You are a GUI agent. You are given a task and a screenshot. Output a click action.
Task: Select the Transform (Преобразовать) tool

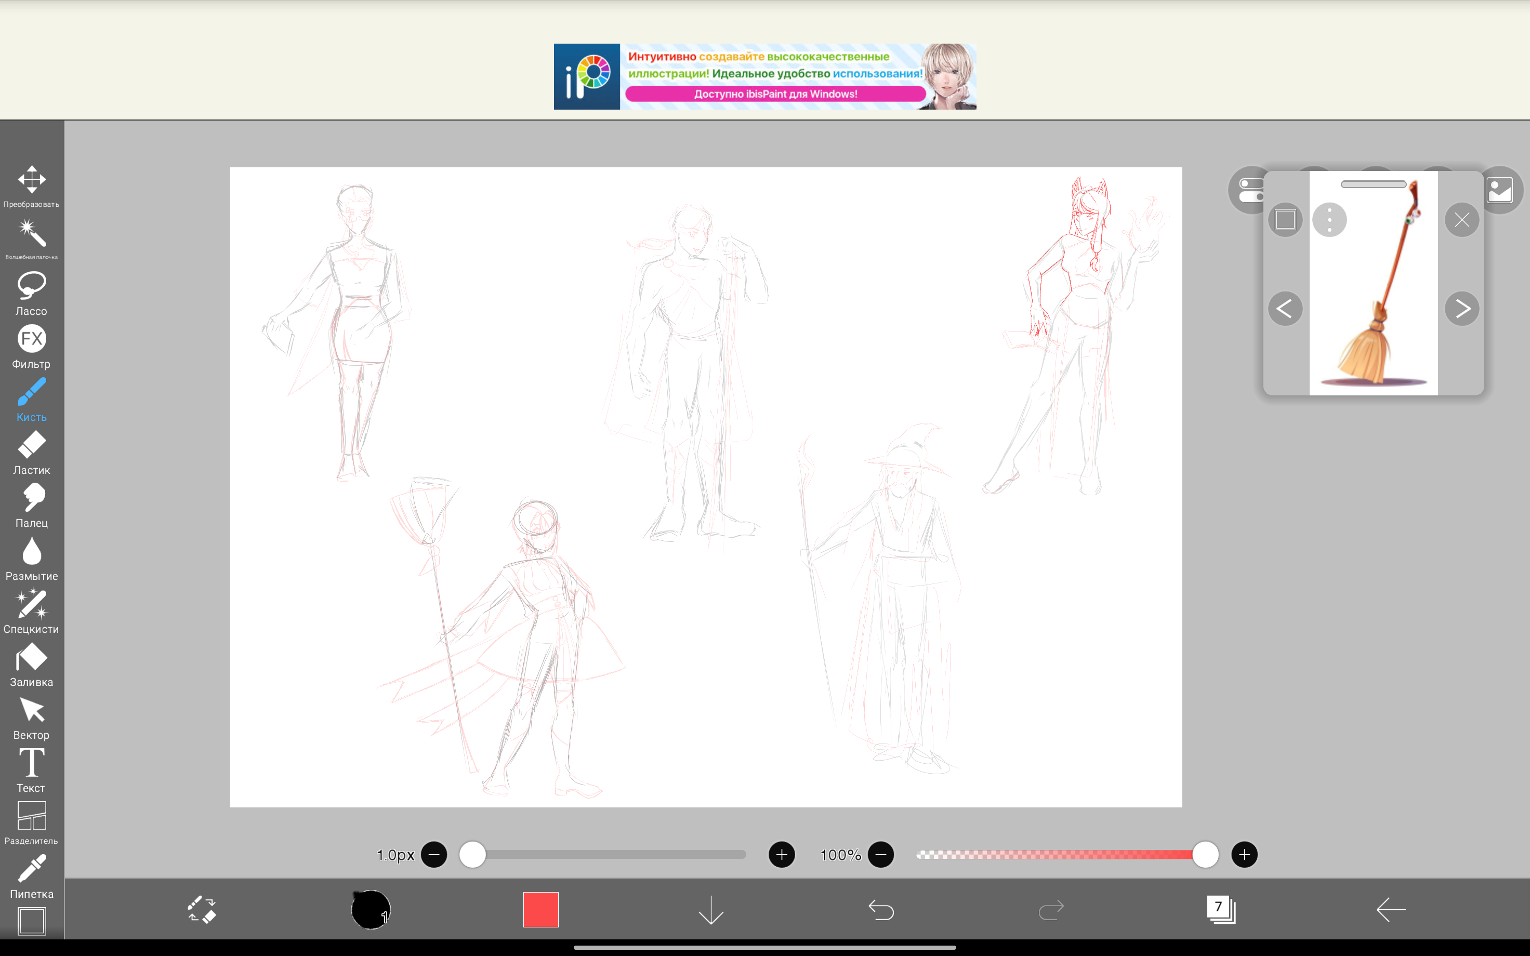pyautogui.click(x=31, y=184)
